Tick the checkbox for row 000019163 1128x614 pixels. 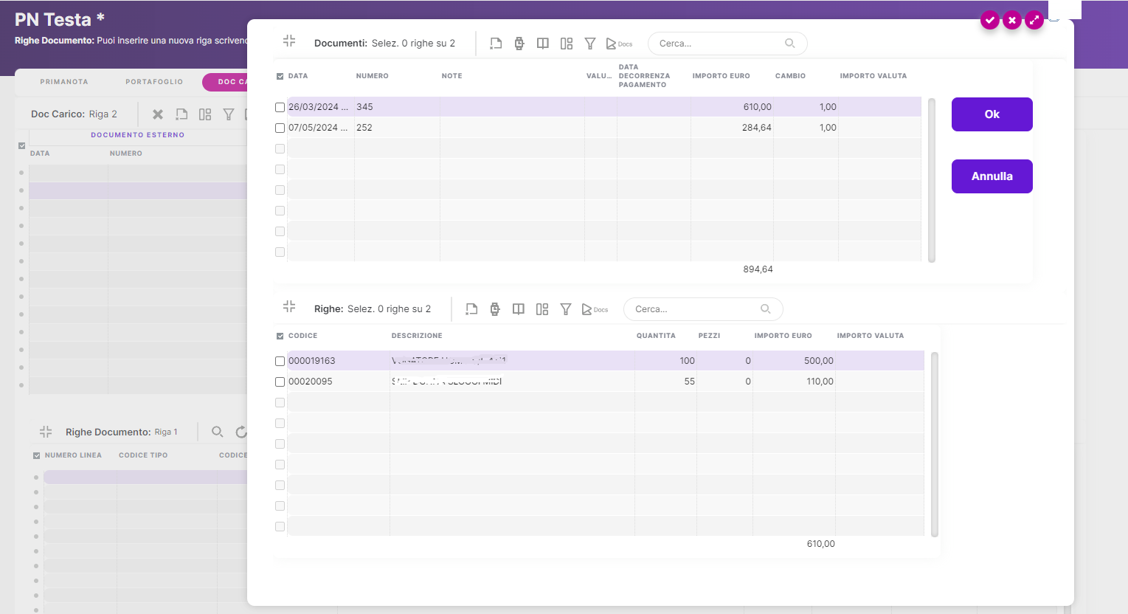(x=280, y=361)
